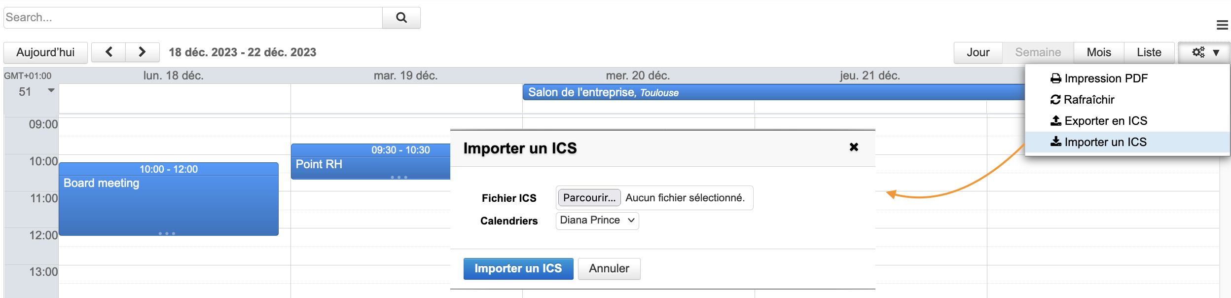Image resolution: width=1231 pixels, height=298 pixels.
Task: Go to previous week arrow
Action: click(x=109, y=52)
